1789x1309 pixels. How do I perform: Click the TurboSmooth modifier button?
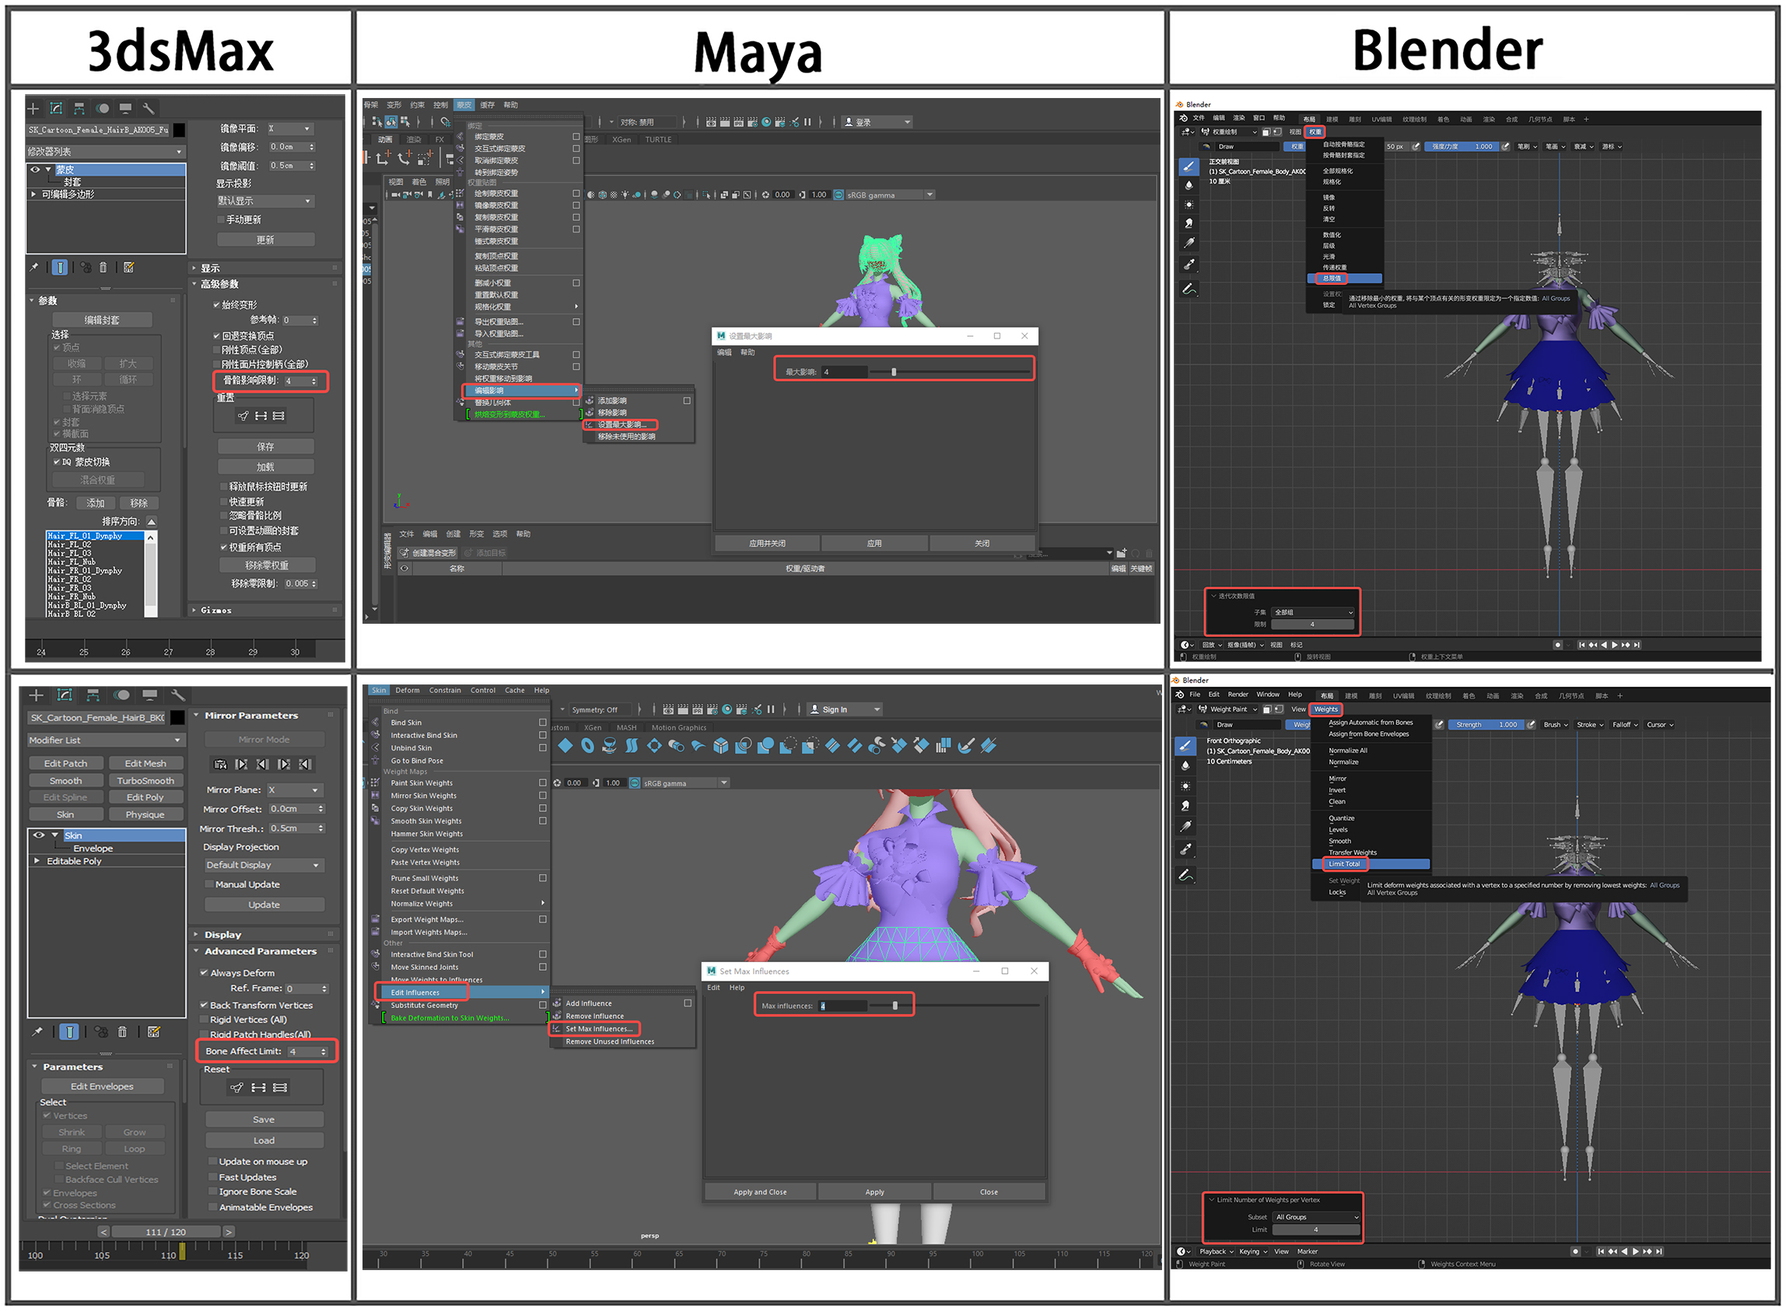point(145,782)
